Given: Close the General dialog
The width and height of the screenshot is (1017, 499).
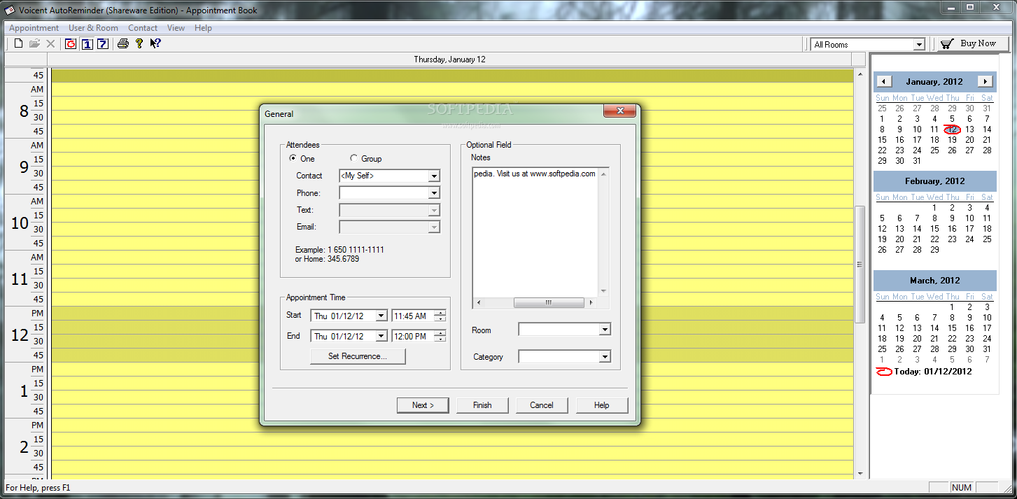Looking at the screenshot, I should coord(619,111).
